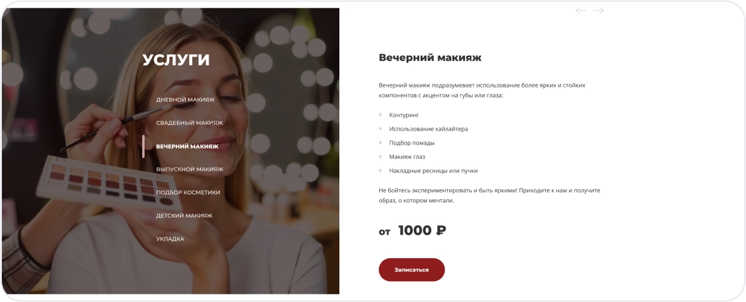Viewport: 746px width, 302px height.
Task: Click the Вечерний макияж title heading
Action: point(430,58)
